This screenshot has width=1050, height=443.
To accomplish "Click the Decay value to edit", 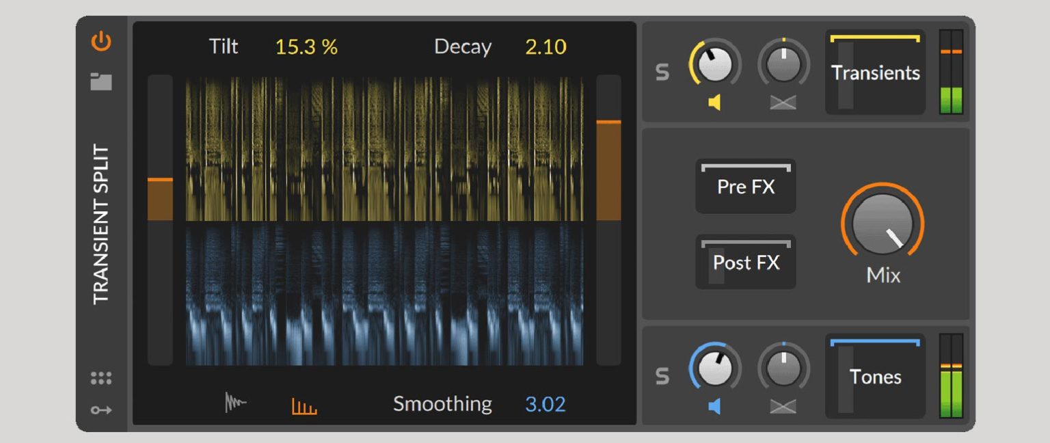I will [546, 46].
